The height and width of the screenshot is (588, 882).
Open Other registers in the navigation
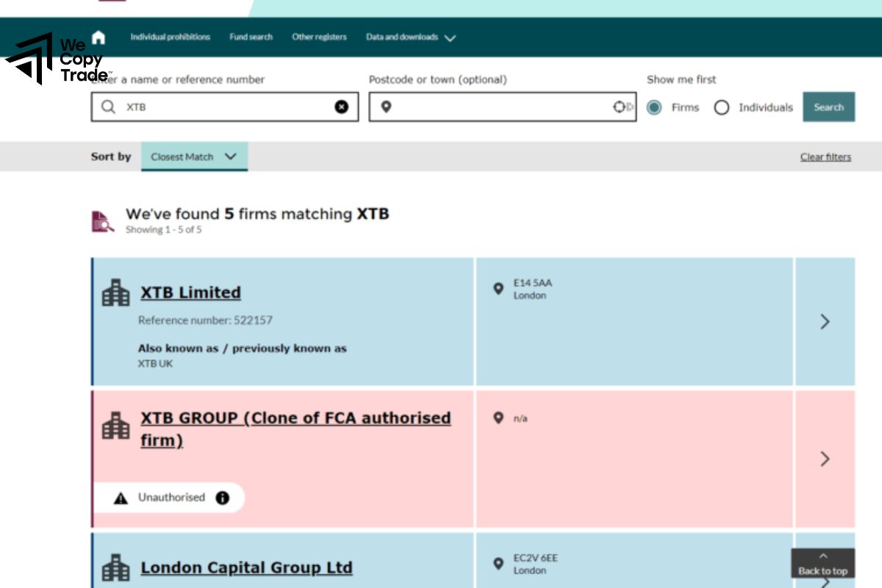tap(319, 37)
